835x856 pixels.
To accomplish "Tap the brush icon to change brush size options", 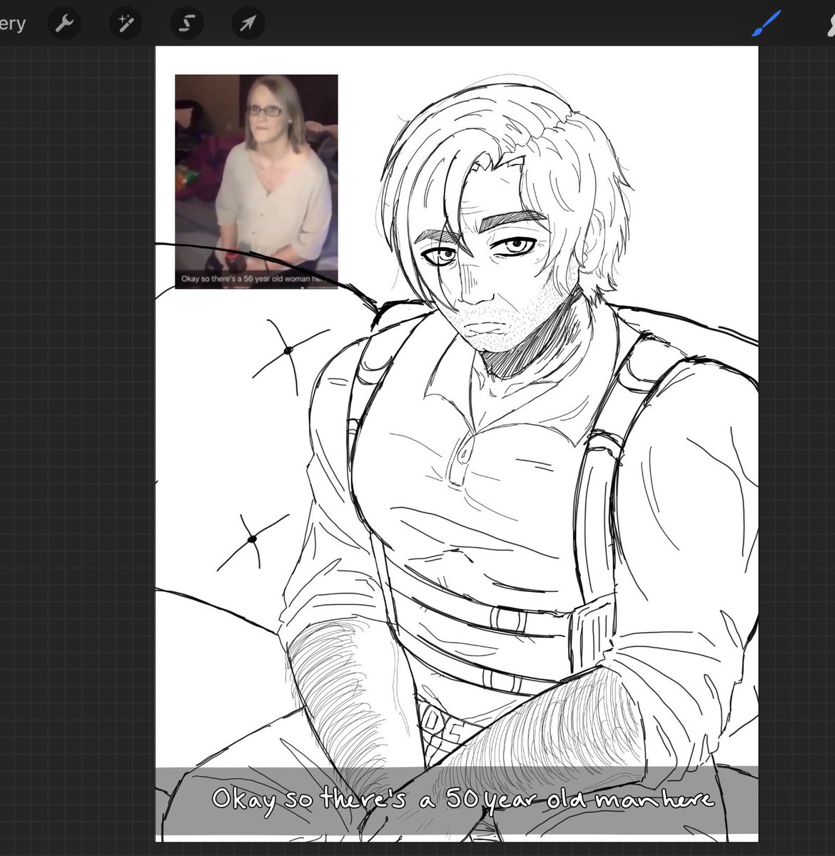I will tap(765, 23).
